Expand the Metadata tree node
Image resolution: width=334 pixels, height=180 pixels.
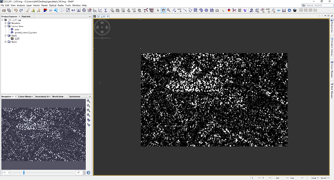coord(5,23)
